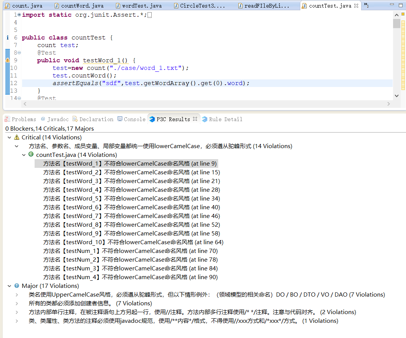The image size is (406, 338).
Task: Click the warning marker on line 9
Action: click(7, 60)
